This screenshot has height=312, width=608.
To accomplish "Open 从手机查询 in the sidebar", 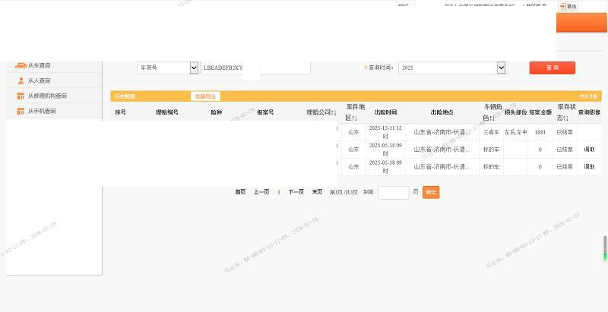I will (42, 112).
